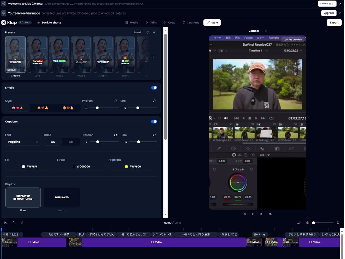
Task: Click the timeline trash delete icon
Action: click(22, 223)
